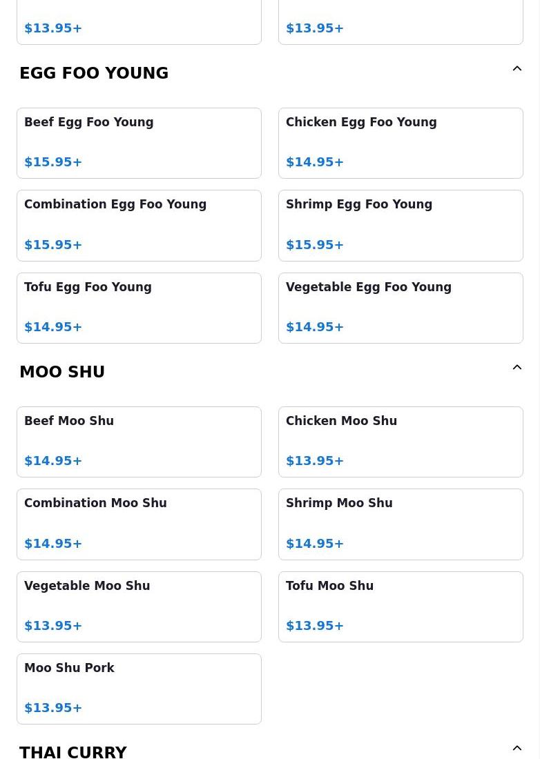Viewport: 540px width, 759px height.
Task: Choose Combination Moo Shu
Action: pyautogui.click(x=139, y=524)
